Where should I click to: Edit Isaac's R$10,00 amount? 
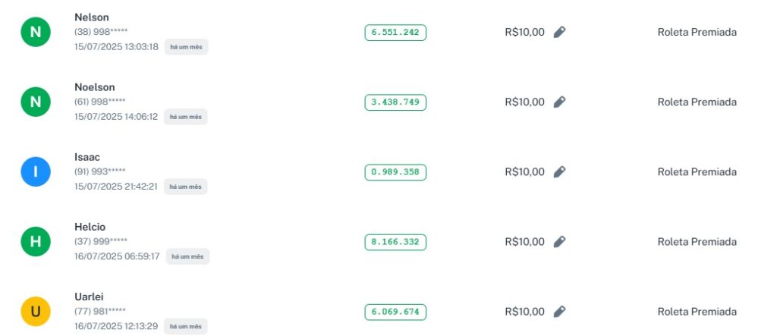coord(559,172)
